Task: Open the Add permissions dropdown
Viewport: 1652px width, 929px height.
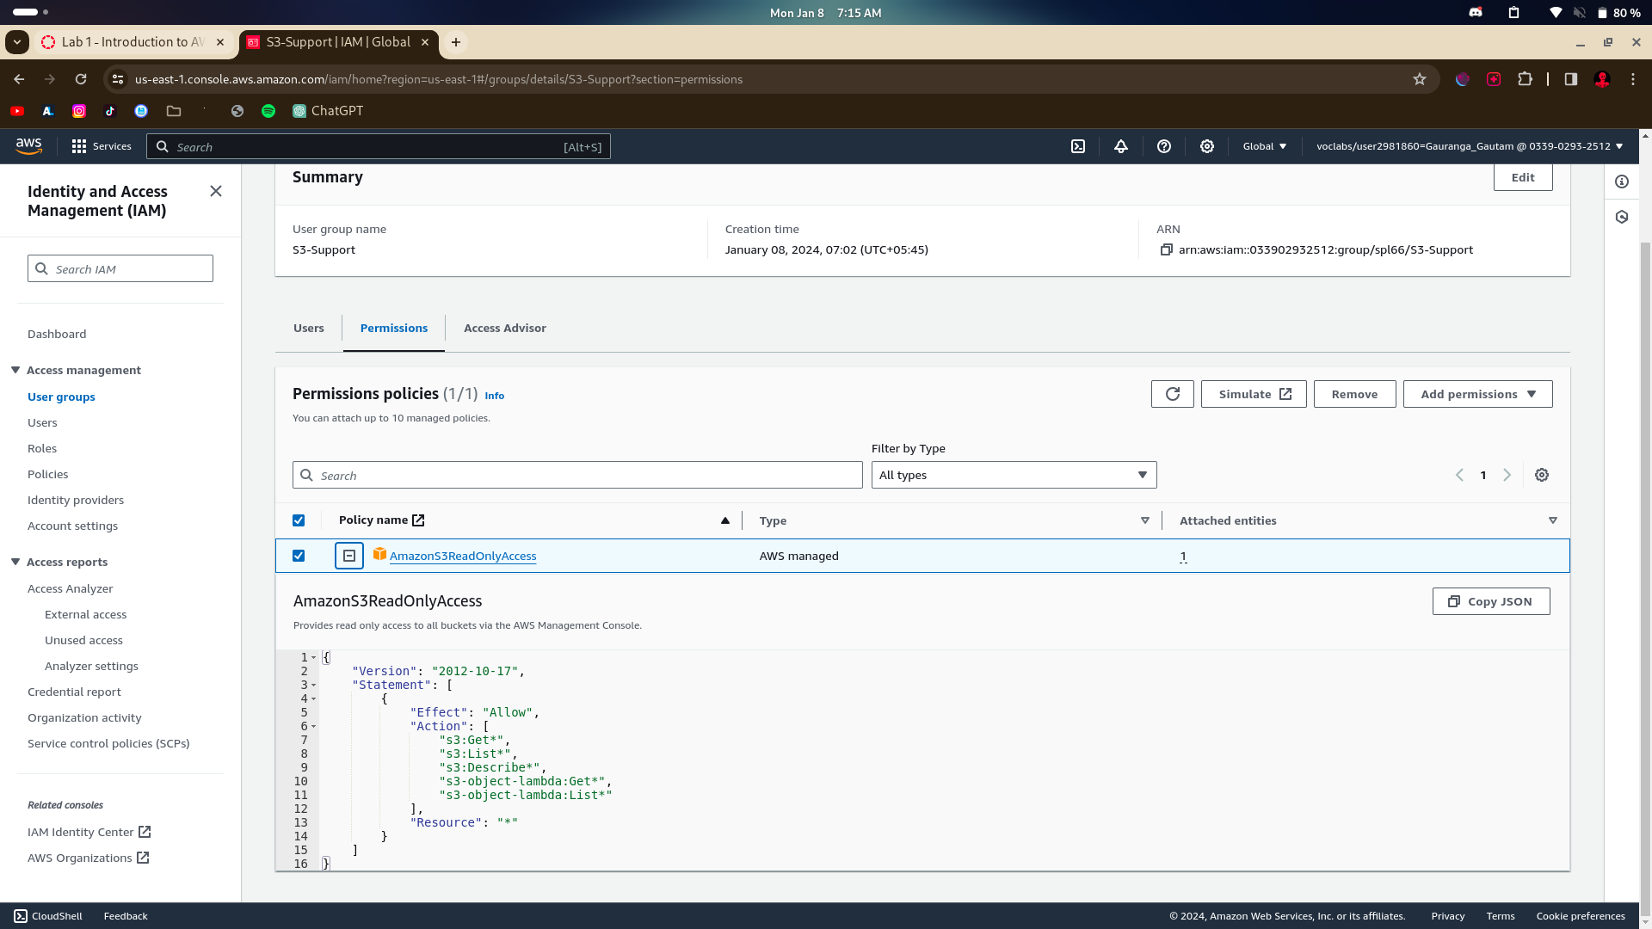Action: pos(1477,394)
